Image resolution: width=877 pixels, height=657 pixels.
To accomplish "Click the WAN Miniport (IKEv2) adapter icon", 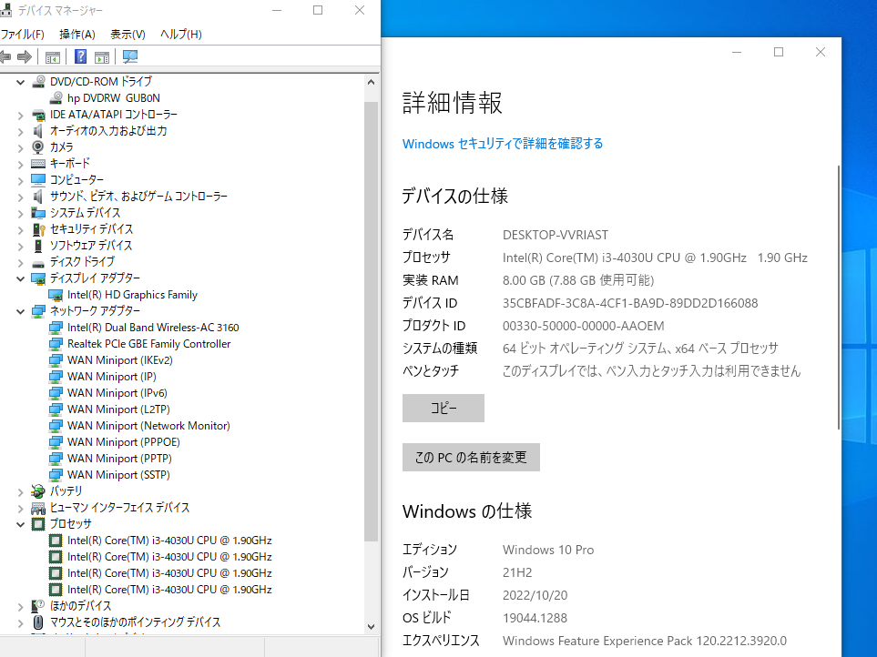I will [x=56, y=359].
